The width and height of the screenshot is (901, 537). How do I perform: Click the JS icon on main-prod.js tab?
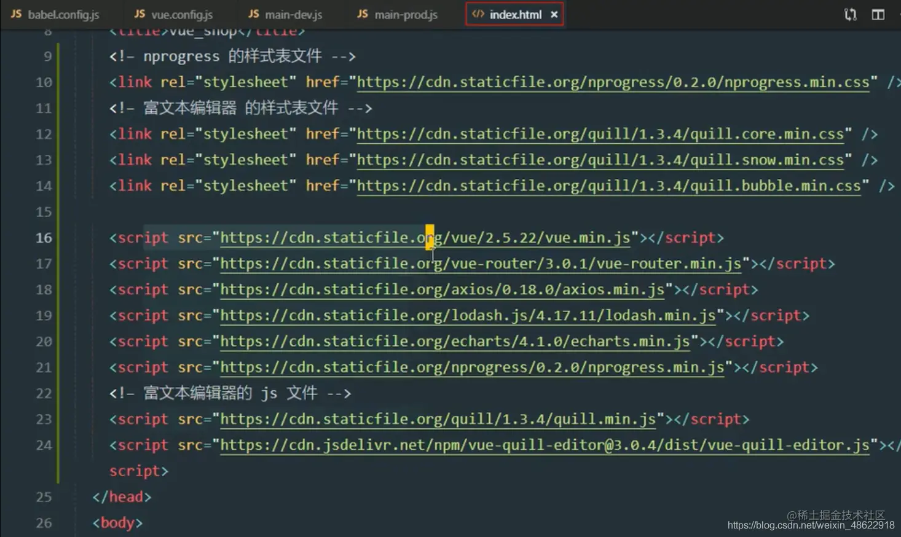point(364,14)
